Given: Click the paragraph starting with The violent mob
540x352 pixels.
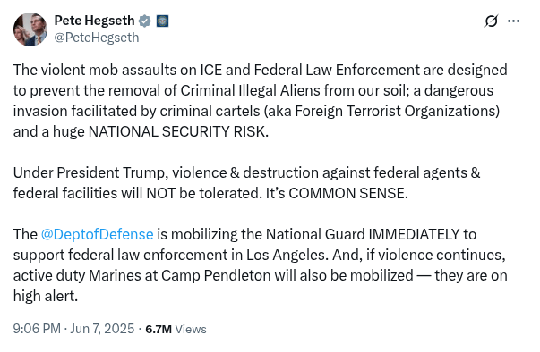Looking at the screenshot, I should point(261,101).
